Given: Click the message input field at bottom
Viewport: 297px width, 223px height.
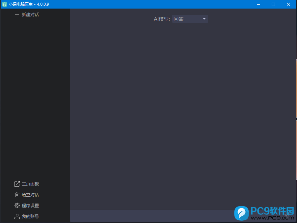Looking at the screenshot, I should pyautogui.click(x=183, y=216).
